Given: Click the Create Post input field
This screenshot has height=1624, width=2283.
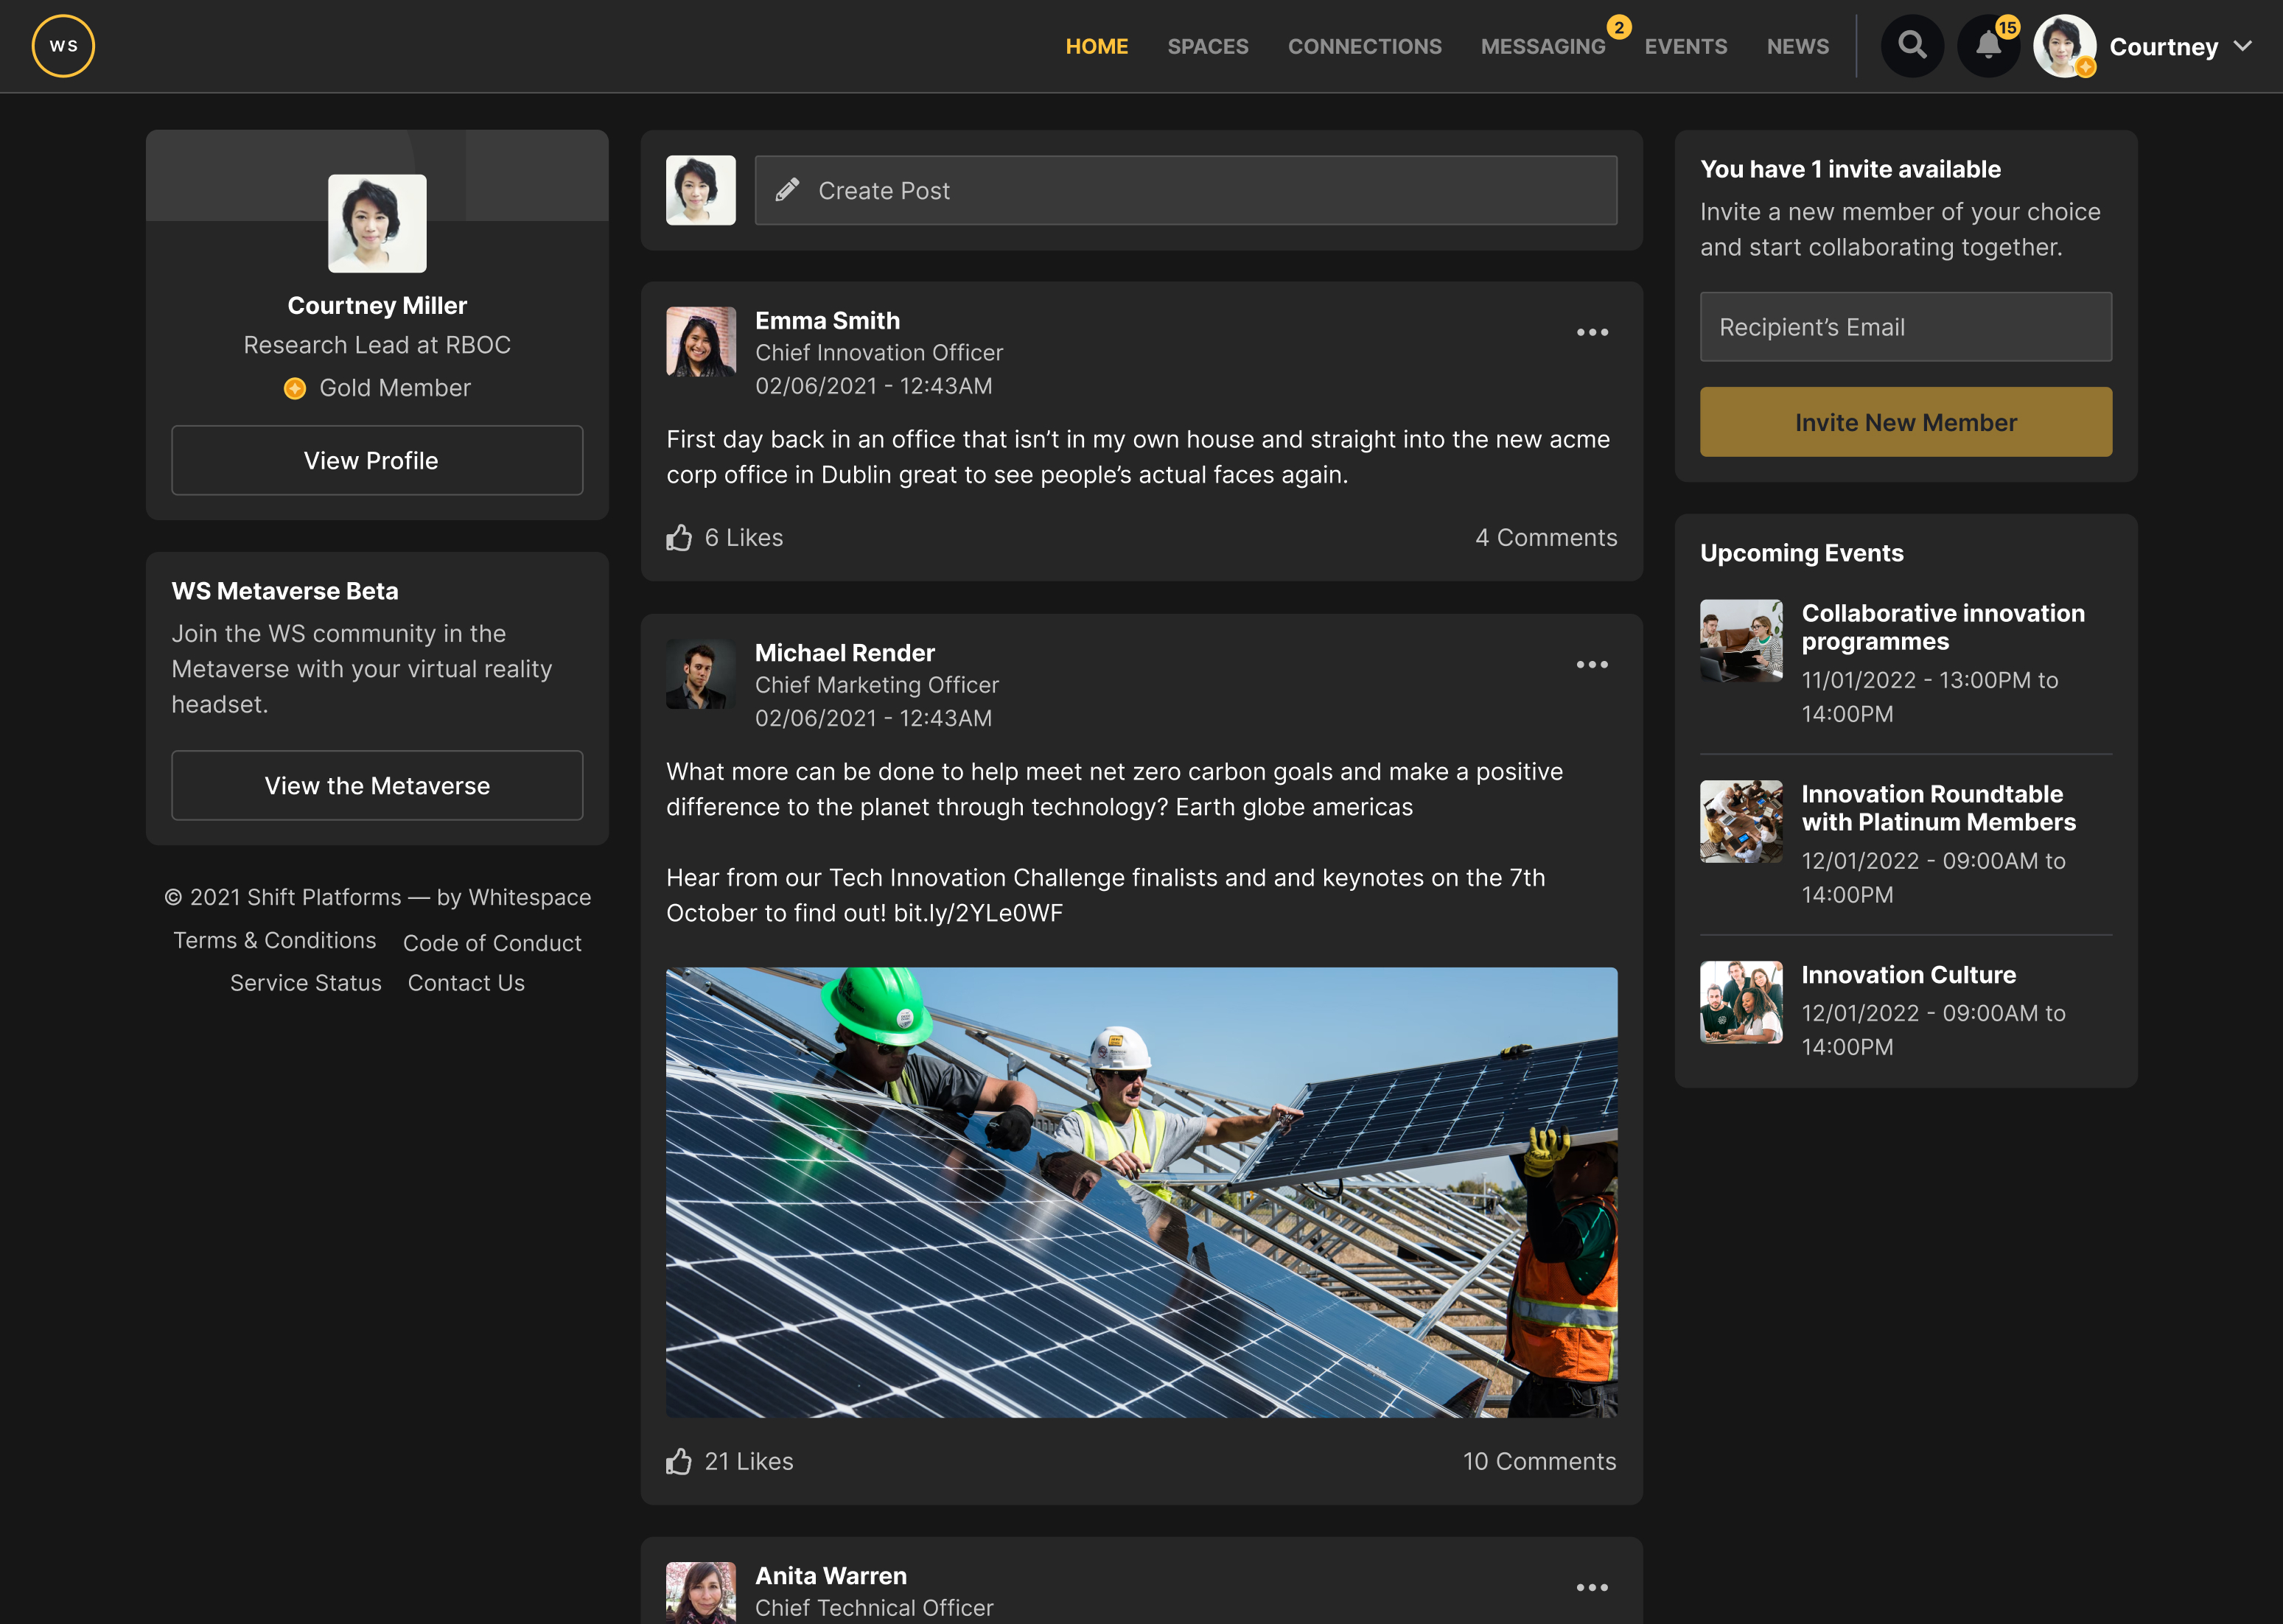Looking at the screenshot, I should pos(1185,190).
